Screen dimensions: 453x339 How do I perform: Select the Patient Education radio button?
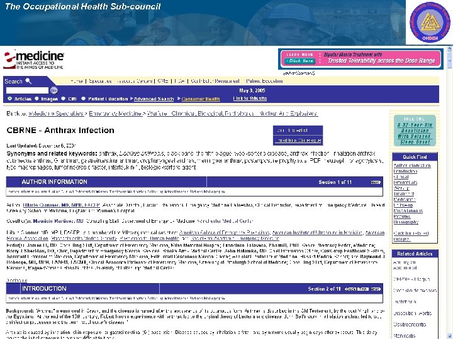coord(83,99)
